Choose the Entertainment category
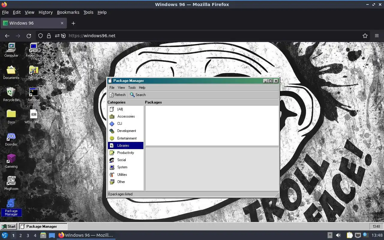Screen dimensions: 384x240 point(126,138)
